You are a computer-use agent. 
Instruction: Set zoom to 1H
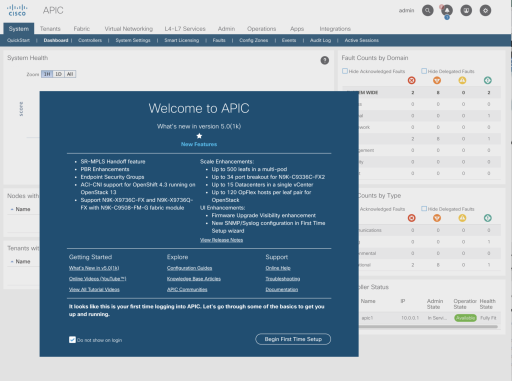[x=47, y=74]
